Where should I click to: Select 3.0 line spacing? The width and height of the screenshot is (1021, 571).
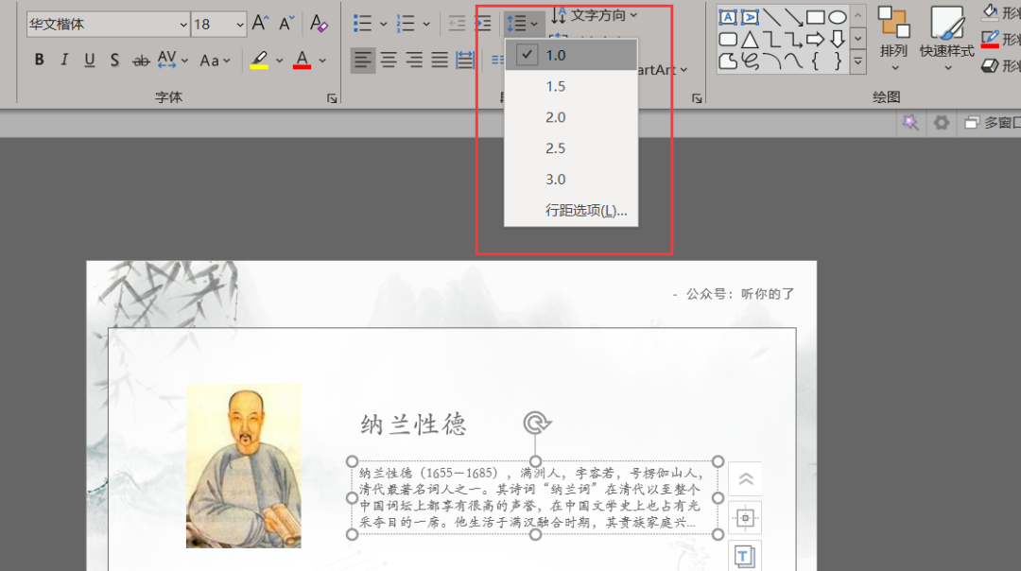(x=571, y=179)
